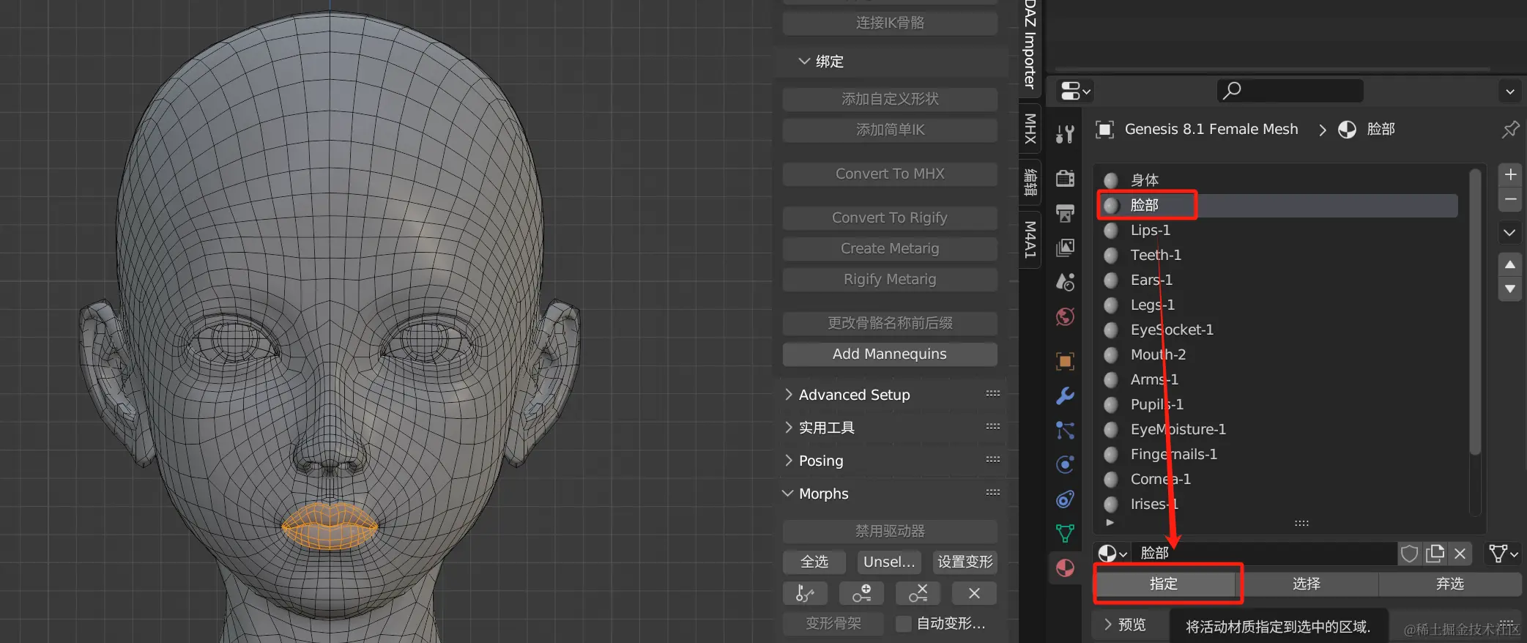Enable the 自动变形 checkbox

click(904, 623)
